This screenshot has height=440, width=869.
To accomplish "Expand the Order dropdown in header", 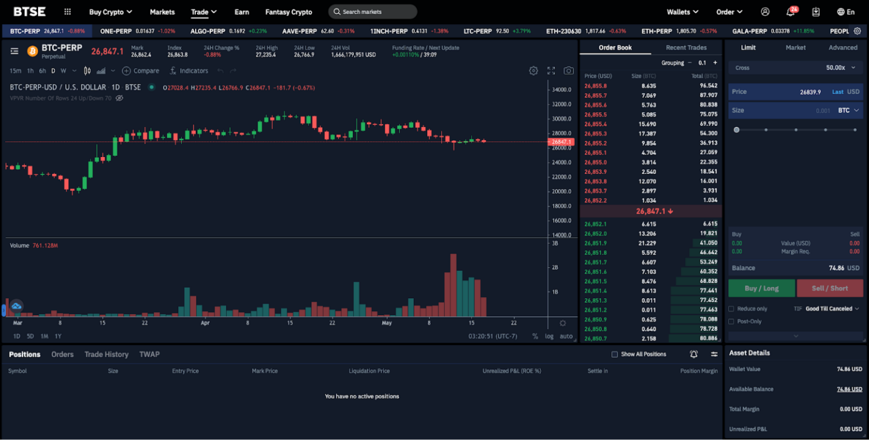I will 730,12.
